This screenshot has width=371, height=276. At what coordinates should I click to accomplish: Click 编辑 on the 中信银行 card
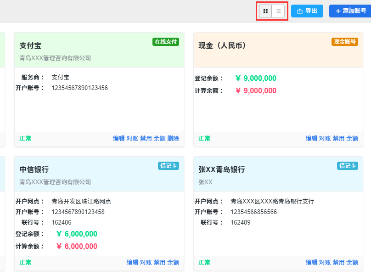[133, 262]
